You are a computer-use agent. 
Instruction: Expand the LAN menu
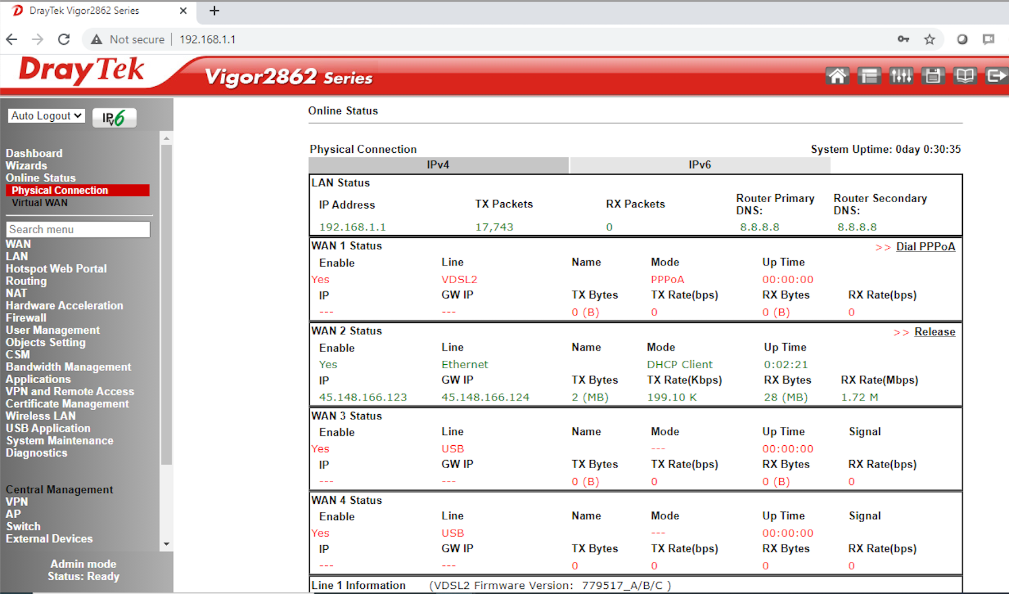pyautogui.click(x=17, y=256)
